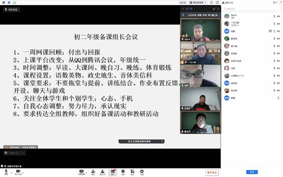Screen dimensions: 283x177
Task: Open the apps grid icon
Action: 132,172
